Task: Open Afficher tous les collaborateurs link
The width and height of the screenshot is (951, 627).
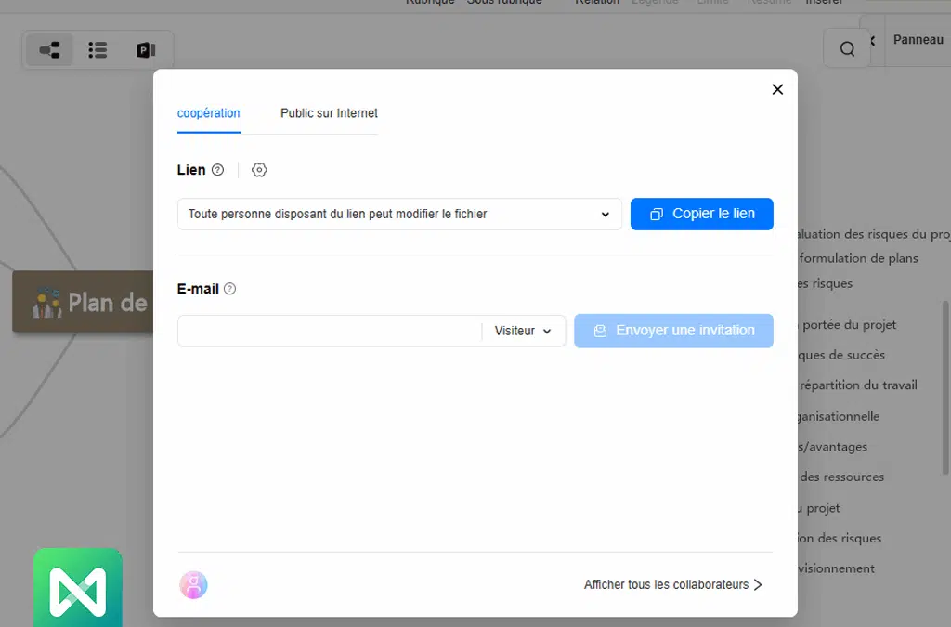Action: click(672, 584)
